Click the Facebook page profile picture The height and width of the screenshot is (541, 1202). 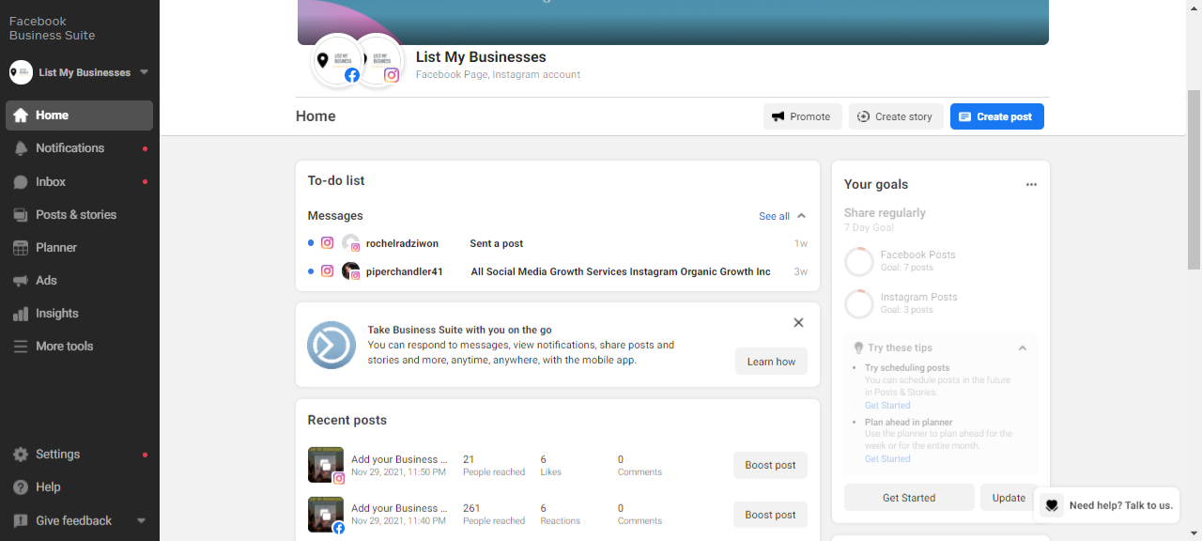[x=337, y=61]
